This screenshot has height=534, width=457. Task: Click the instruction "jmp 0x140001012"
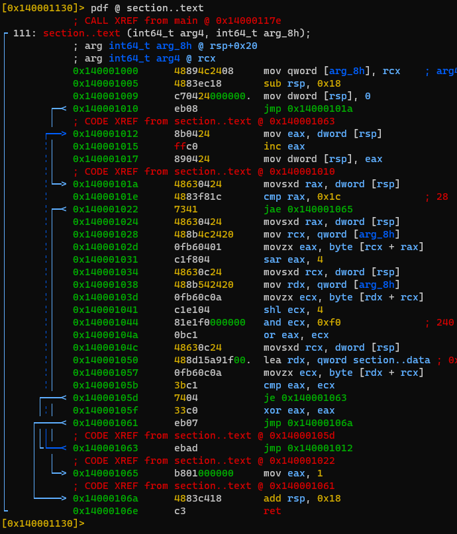click(308, 448)
